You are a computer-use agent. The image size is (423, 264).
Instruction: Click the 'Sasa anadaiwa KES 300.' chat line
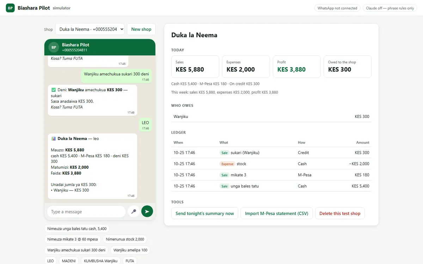[72, 101]
